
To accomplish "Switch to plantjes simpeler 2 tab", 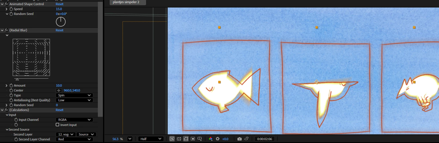I will (128, 2).
